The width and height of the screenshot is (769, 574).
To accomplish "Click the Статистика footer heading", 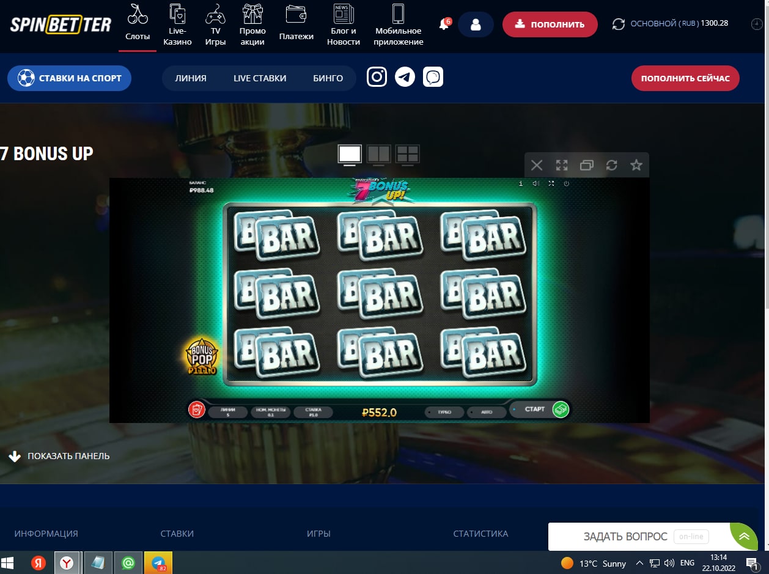I will point(480,534).
